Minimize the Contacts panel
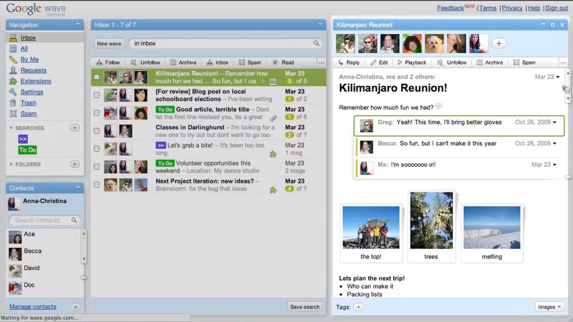This screenshot has width=573, height=322. (x=78, y=187)
